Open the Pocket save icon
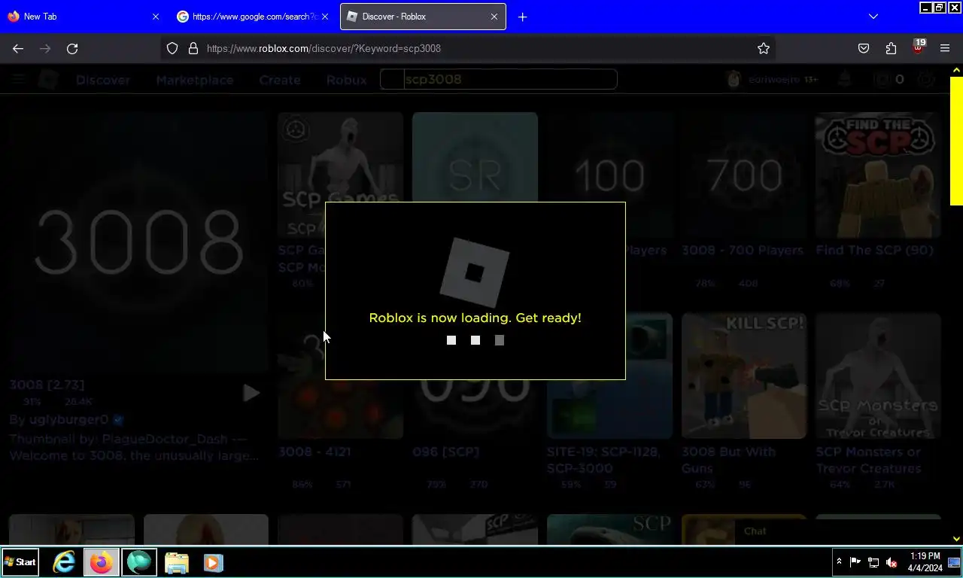Viewport: 963px width, 578px height. [x=864, y=48]
